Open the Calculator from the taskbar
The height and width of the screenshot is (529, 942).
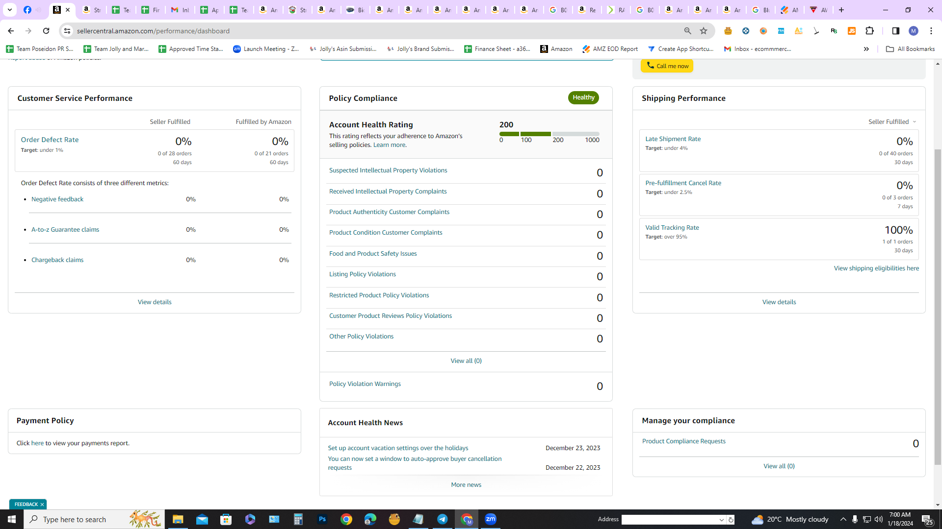pos(298,519)
